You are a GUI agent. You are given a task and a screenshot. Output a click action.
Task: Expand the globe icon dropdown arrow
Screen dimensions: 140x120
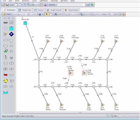43,14
